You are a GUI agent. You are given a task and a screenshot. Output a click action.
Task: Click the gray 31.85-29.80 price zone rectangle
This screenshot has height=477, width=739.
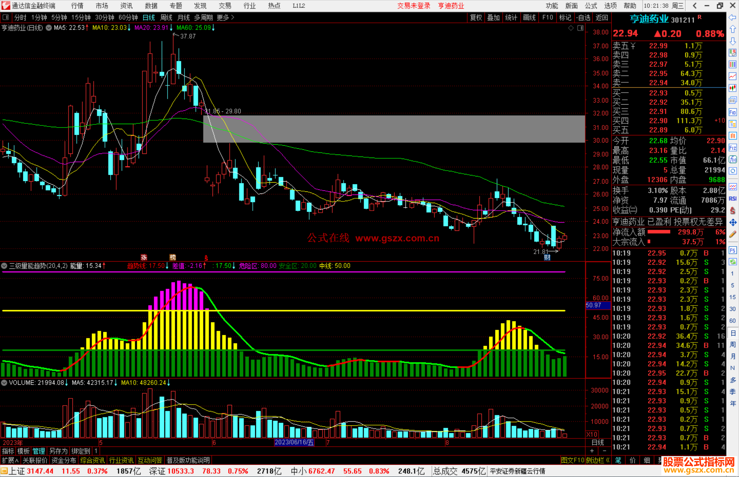tap(393, 129)
